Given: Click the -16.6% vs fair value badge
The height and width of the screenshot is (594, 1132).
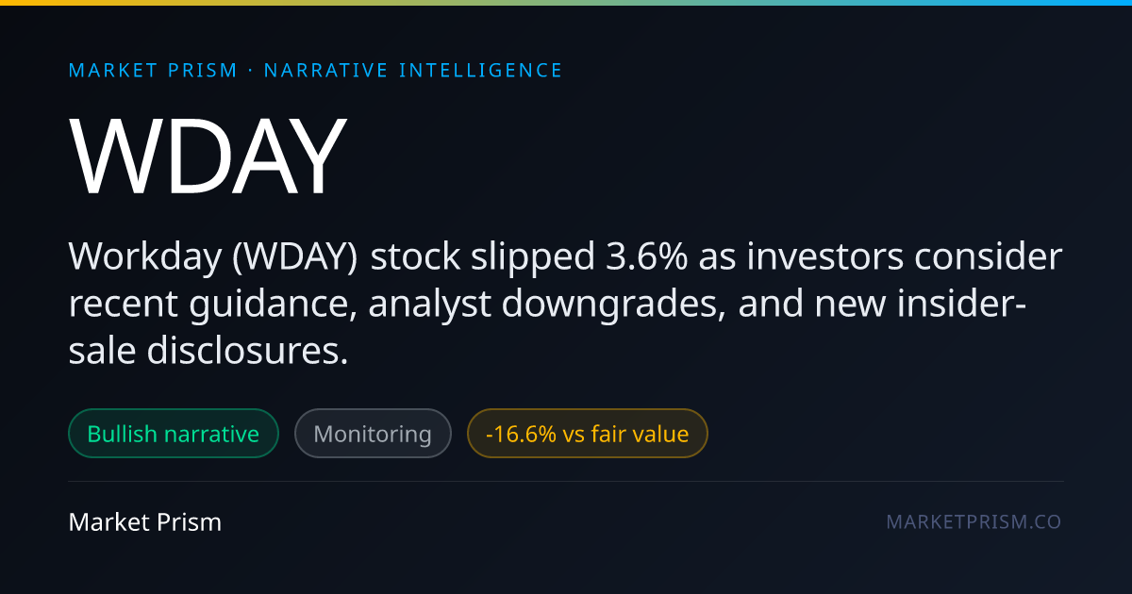Looking at the screenshot, I should pyautogui.click(x=587, y=434).
